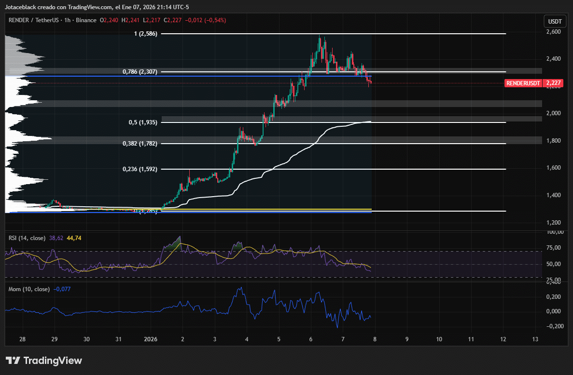
Task: Select the RSI (14, close) indicator legend
Action: tap(27, 238)
